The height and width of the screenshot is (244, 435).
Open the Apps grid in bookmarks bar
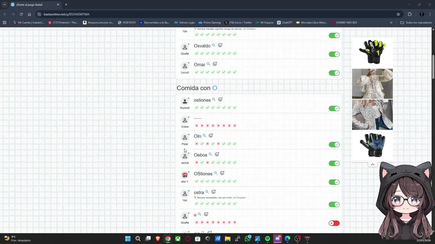[x=4, y=23]
